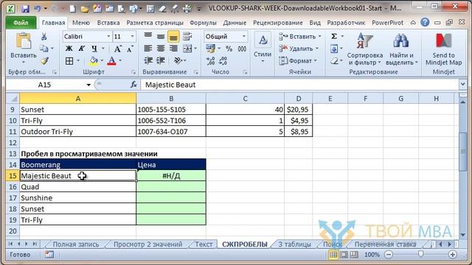The width and height of the screenshot is (472, 265).
Task: Align text left icon
Action: point(147,49)
